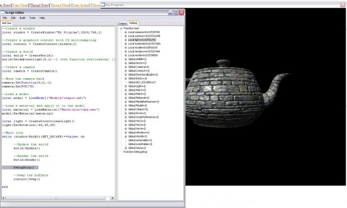Expand the Local camera node
Viewport: 347px width, 208px height.
point(126,32)
